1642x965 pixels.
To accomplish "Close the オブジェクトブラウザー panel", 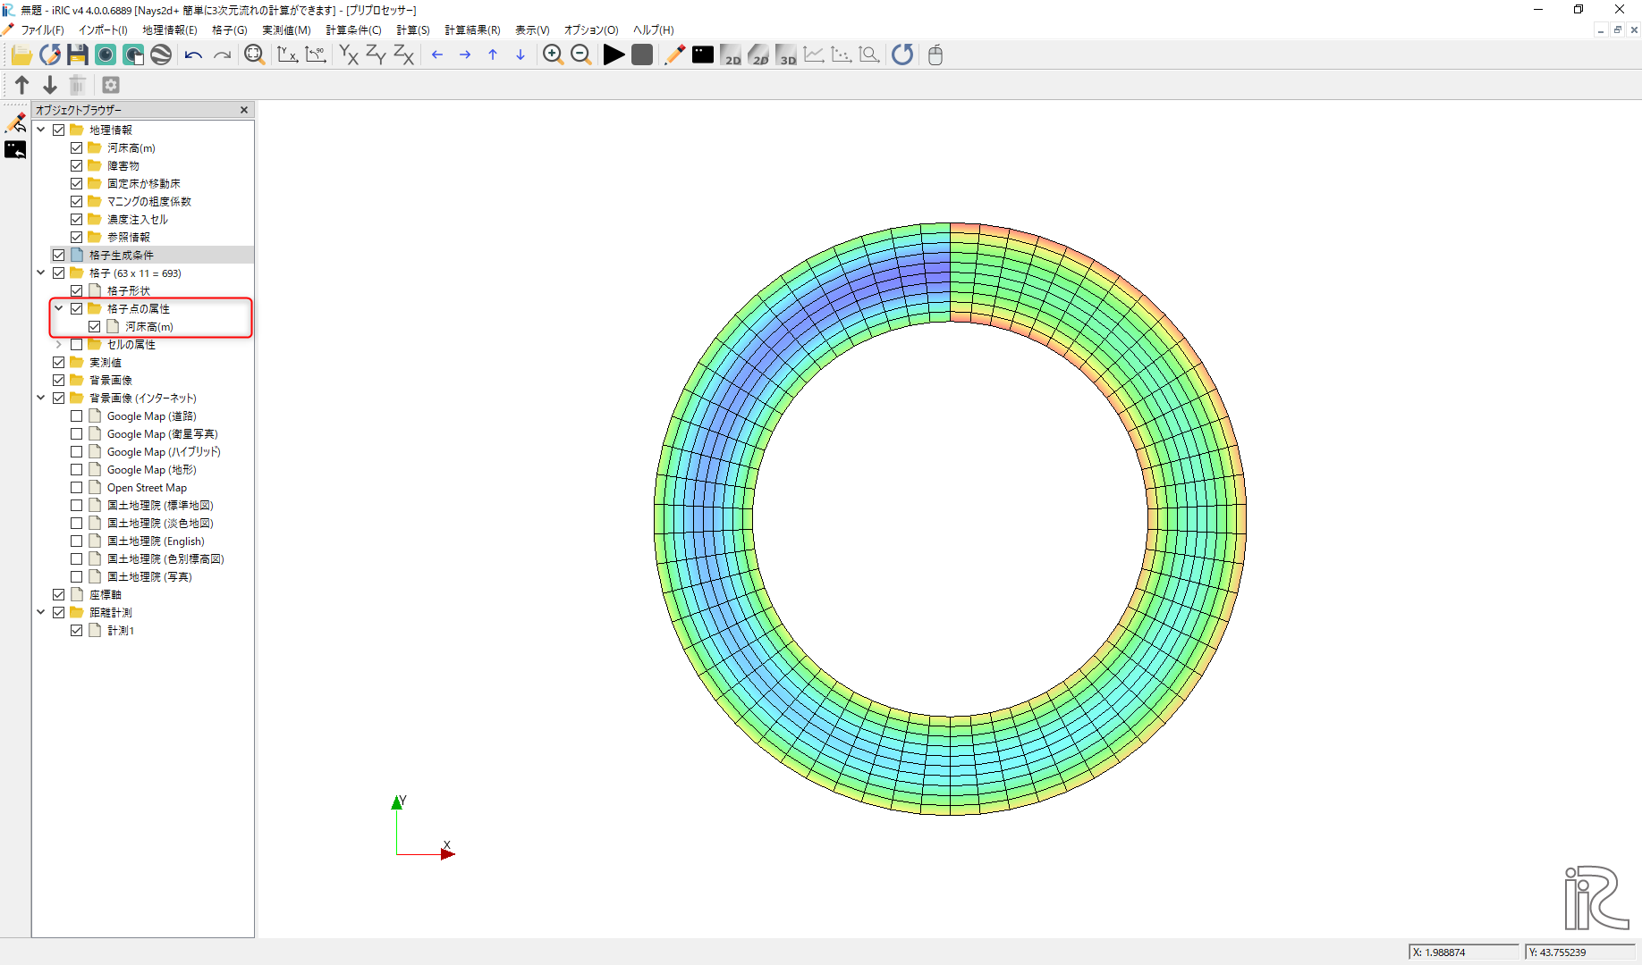I will pyautogui.click(x=244, y=110).
